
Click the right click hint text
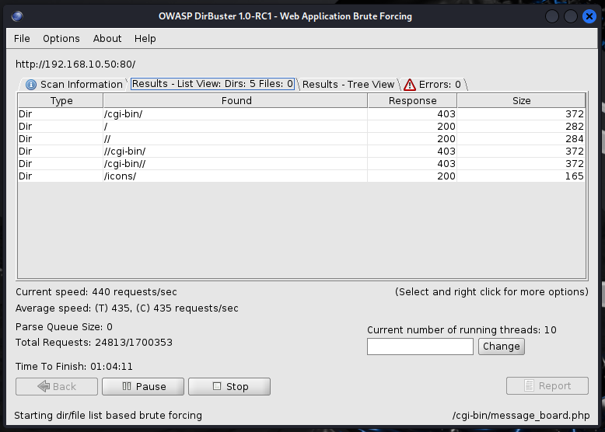click(491, 291)
